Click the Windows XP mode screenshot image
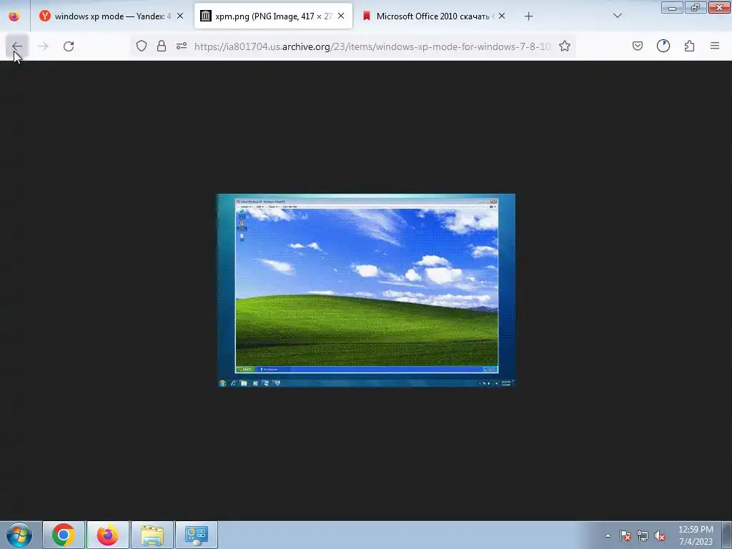Image resolution: width=732 pixels, height=549 pixels. tap(366, 290)
